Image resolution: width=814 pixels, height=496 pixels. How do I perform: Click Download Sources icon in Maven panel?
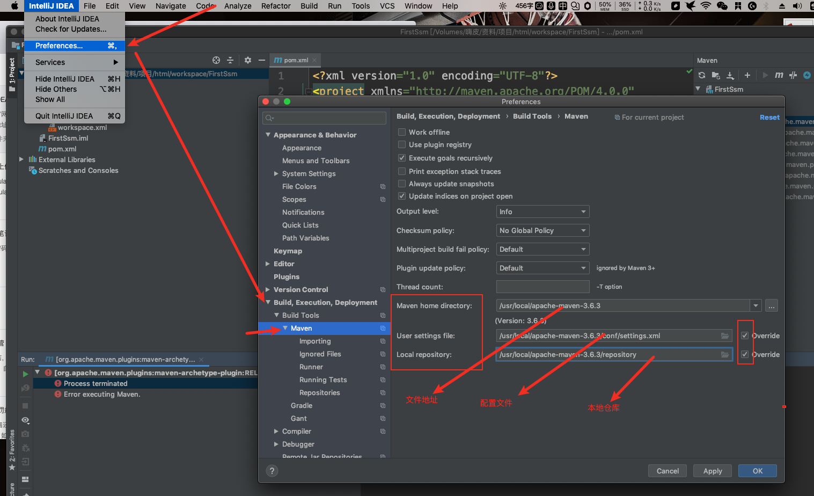[730, 75]
